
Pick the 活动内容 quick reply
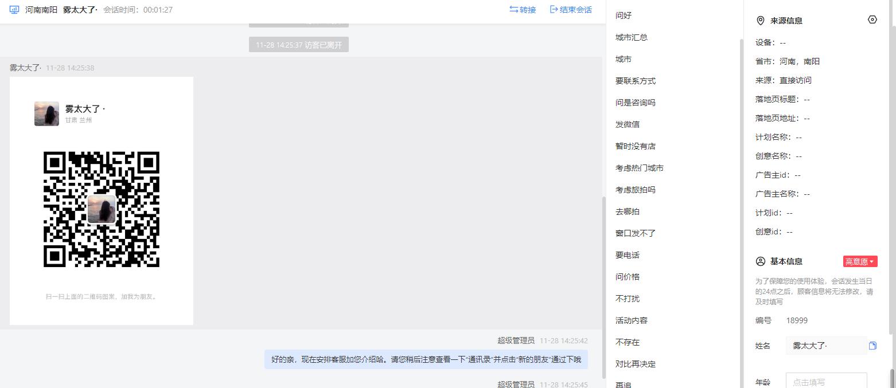coord(632,320)
